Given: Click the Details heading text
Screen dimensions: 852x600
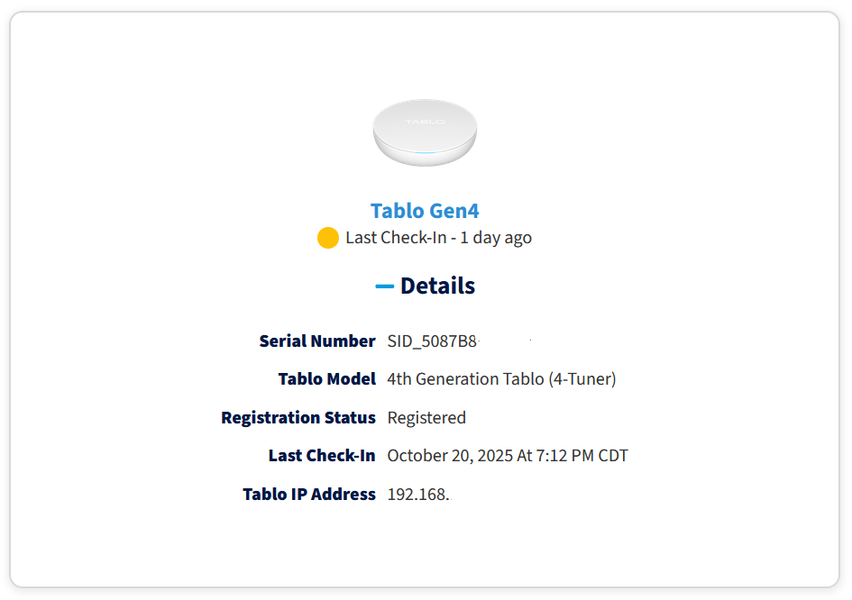Looking at the screenshot, I should pos(437,286).
